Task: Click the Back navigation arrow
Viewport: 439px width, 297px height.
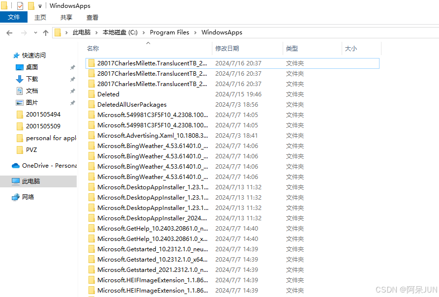Action: [9, 33]
